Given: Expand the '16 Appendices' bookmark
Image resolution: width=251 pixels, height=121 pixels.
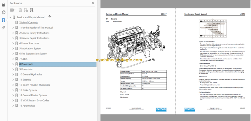Looking at the screenshot, I should pos(13,106).
